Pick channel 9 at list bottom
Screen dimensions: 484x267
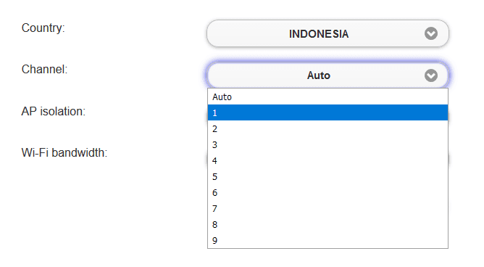click(x=327, y=240)
